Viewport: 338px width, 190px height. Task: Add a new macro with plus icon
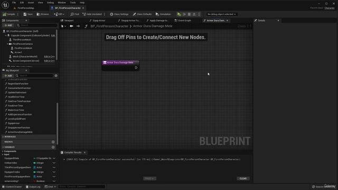tap(53, 142)
